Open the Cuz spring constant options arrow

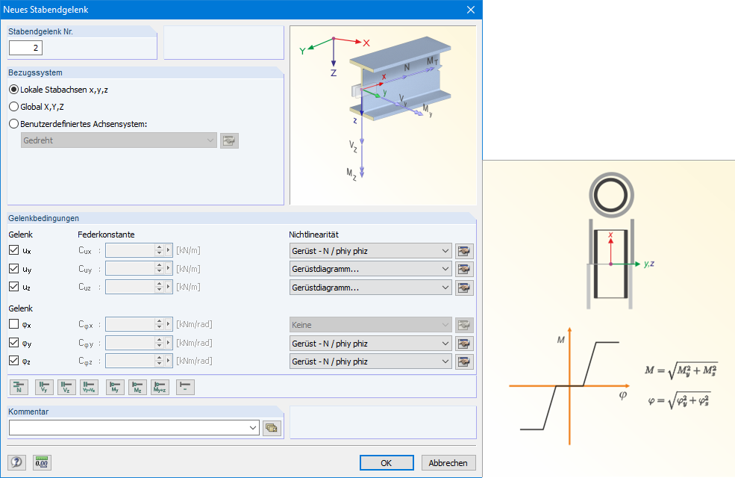coord(169,287)
